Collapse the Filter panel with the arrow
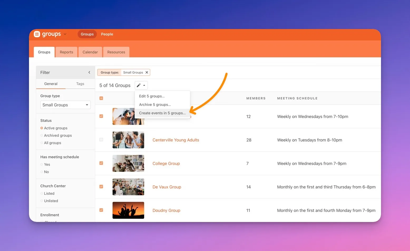 pos(89,72)
